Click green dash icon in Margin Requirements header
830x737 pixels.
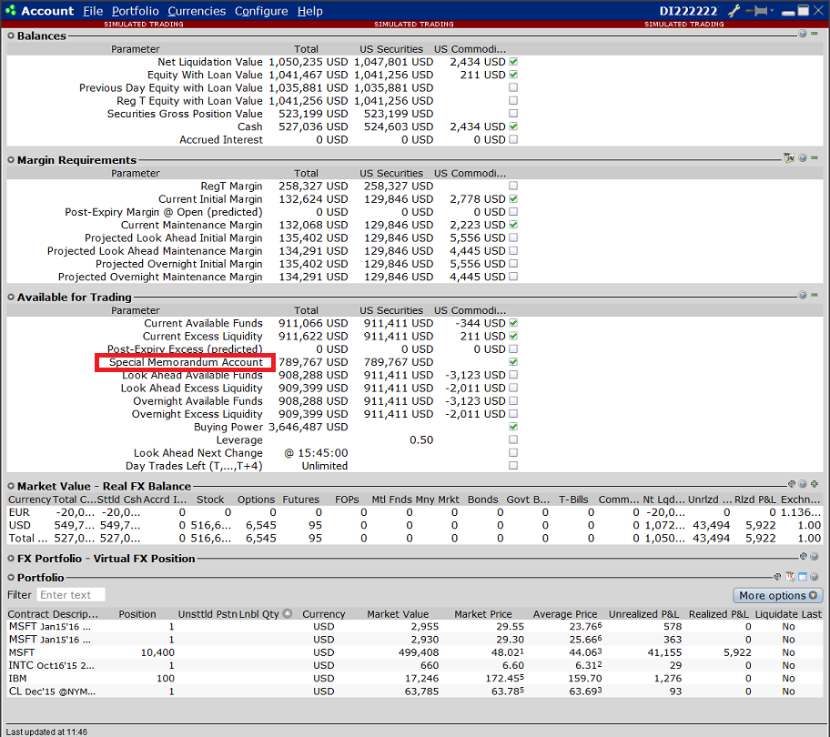(x=815, y=157)
